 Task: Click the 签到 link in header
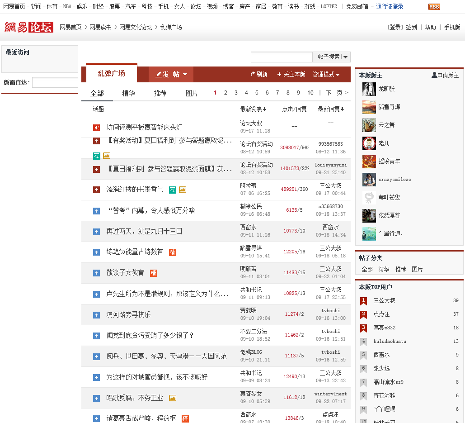[x=411, y=27]
